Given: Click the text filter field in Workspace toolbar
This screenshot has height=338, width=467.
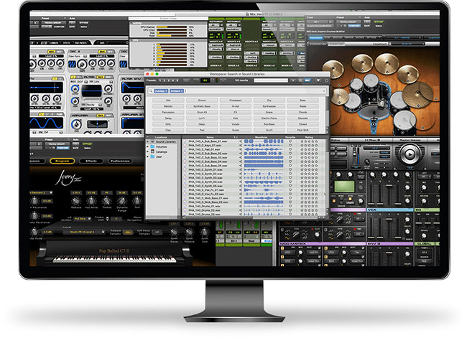Looking at the screenshot, I should pyautogui.click(x=271, y=80).
